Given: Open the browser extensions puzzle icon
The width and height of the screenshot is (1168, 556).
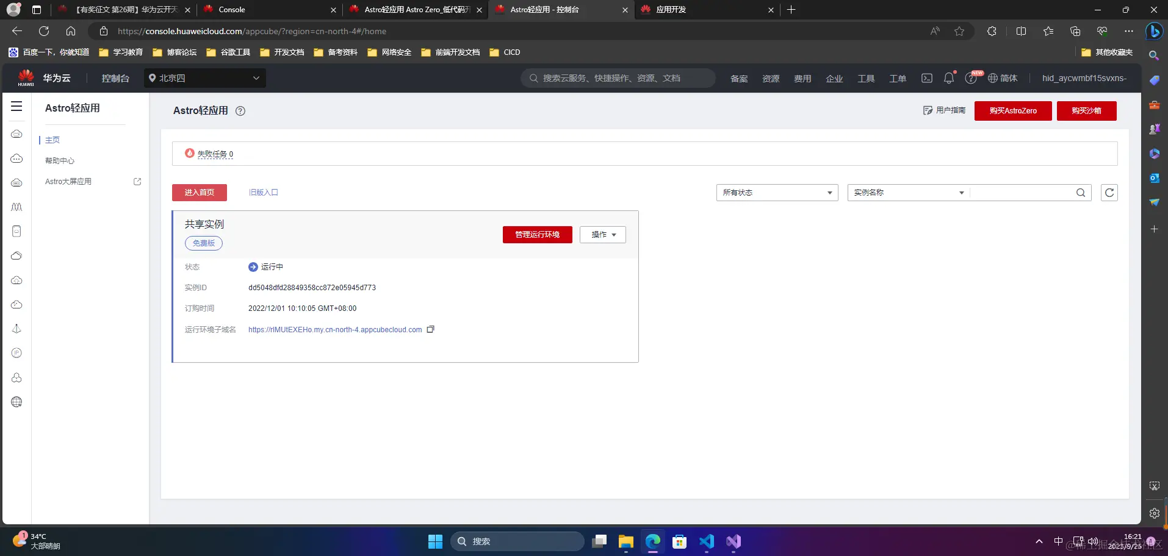Looking at the screenshot, I should [992, 31].
